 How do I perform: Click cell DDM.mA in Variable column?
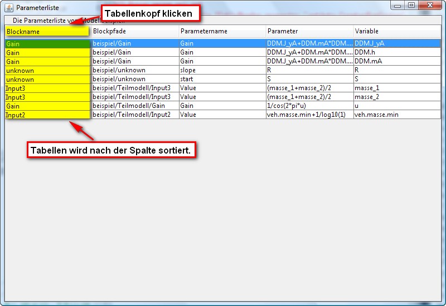pos(396,61)
